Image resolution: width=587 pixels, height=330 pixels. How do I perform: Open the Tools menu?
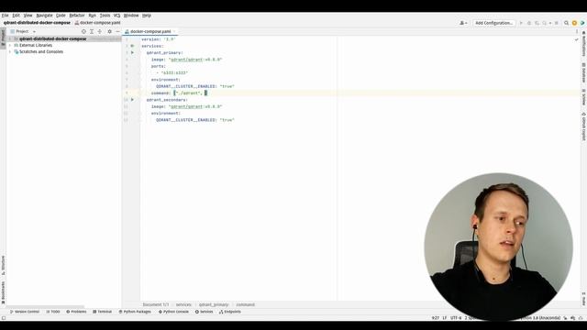coord(105,16)
